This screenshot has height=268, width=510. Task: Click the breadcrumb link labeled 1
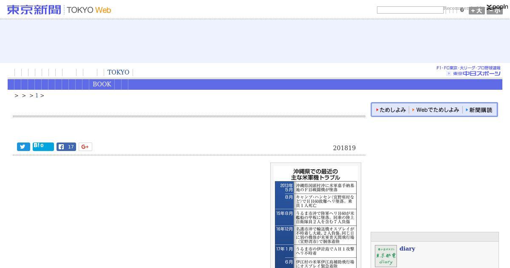pyautogui.click(x=37, y=96)
